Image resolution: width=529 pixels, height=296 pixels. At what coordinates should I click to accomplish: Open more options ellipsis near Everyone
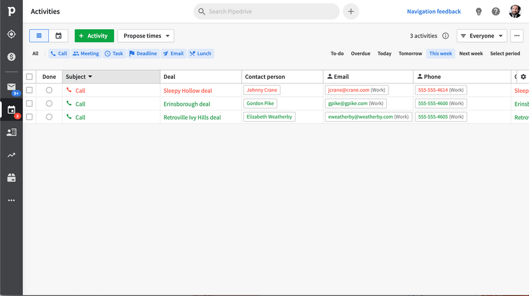[x=517, y=36]
